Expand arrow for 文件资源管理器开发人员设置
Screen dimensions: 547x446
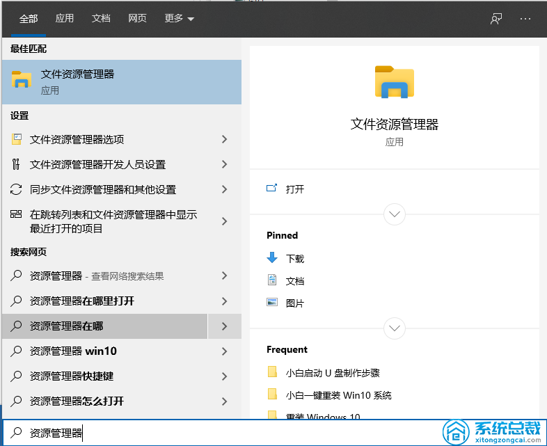pos(225,164)
